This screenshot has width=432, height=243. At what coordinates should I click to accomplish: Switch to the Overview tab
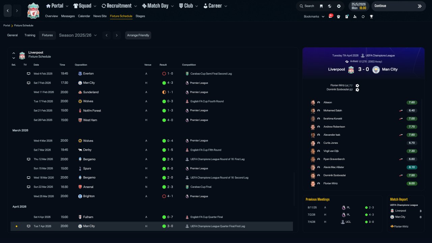(x=52, y=16)
